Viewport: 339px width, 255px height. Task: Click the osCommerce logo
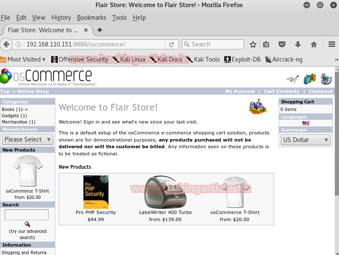point(49,77)
